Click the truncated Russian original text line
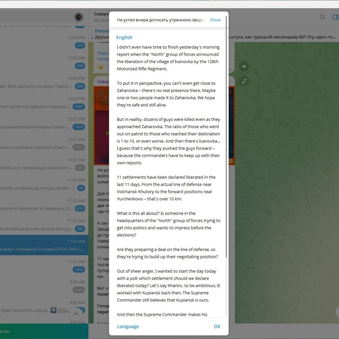The height and width of the screenshot is (339, 339). click(x=161, y=20)
